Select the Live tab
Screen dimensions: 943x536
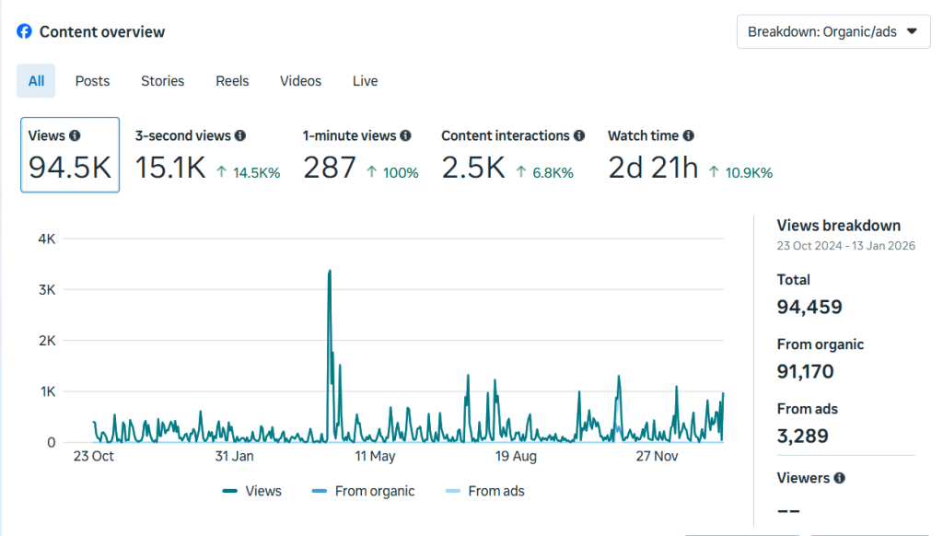pyautogui.click(x=365, y=81)
